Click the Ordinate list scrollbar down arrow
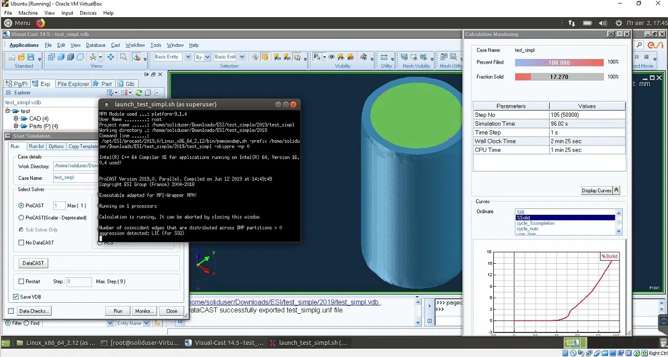 (619, 231)
